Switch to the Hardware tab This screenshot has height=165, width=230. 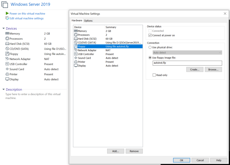[x=77, y=20]
